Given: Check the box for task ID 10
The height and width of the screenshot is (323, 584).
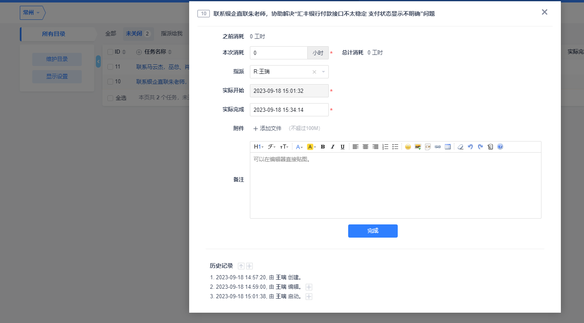Looking at the screenshot, I should point(110,82).
